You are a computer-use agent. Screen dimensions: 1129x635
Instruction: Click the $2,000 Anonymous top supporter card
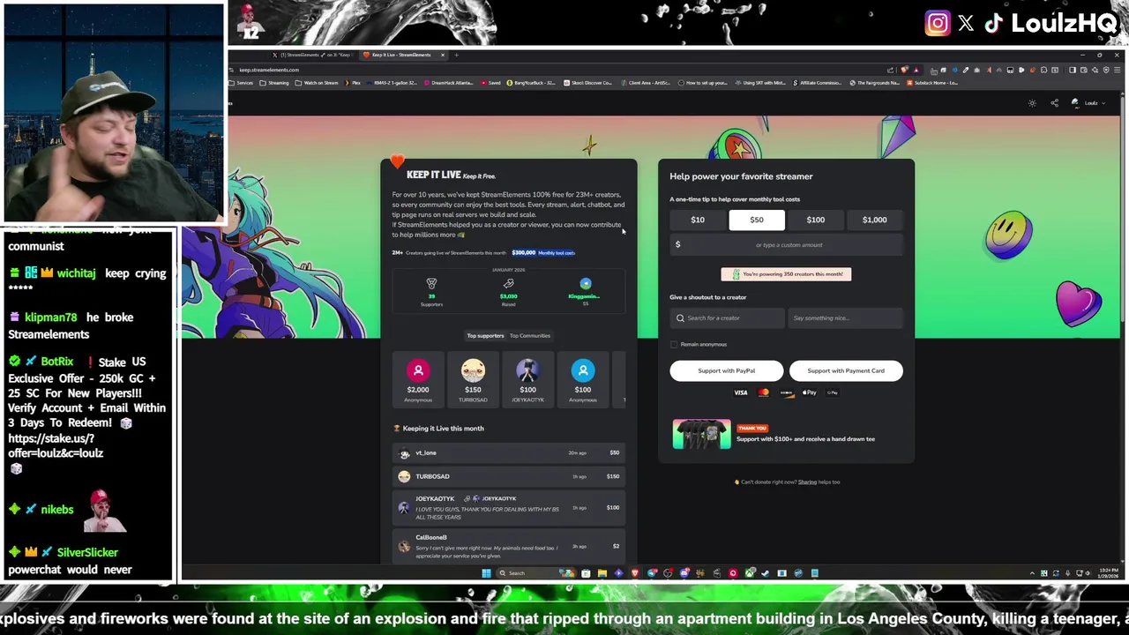pos(418,381)
